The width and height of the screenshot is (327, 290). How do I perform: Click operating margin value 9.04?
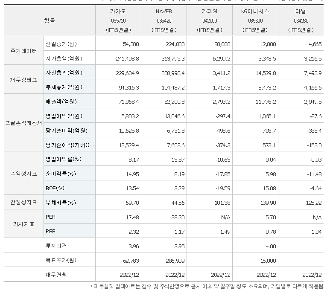tap(271, 160)
